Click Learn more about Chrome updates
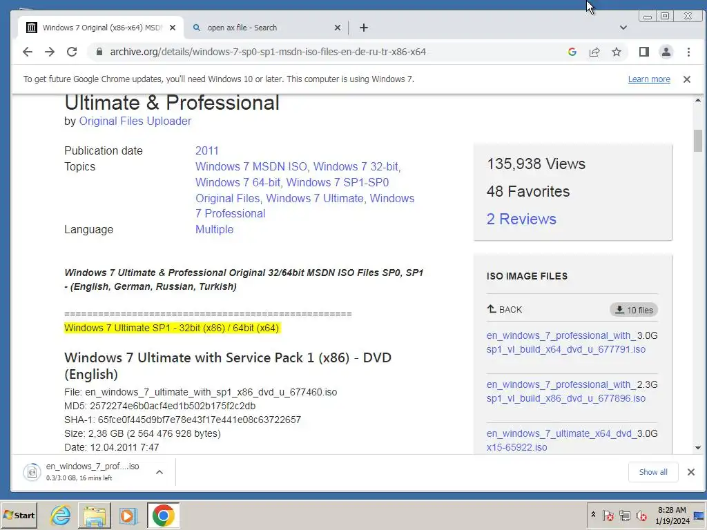 click(649, 79)
